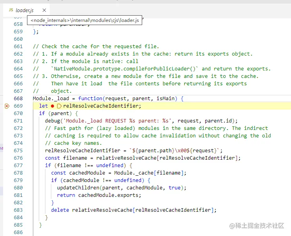The height and width of the screenshot is (236, 291).
Task: Click line number 668
Action: click(18, 99)
